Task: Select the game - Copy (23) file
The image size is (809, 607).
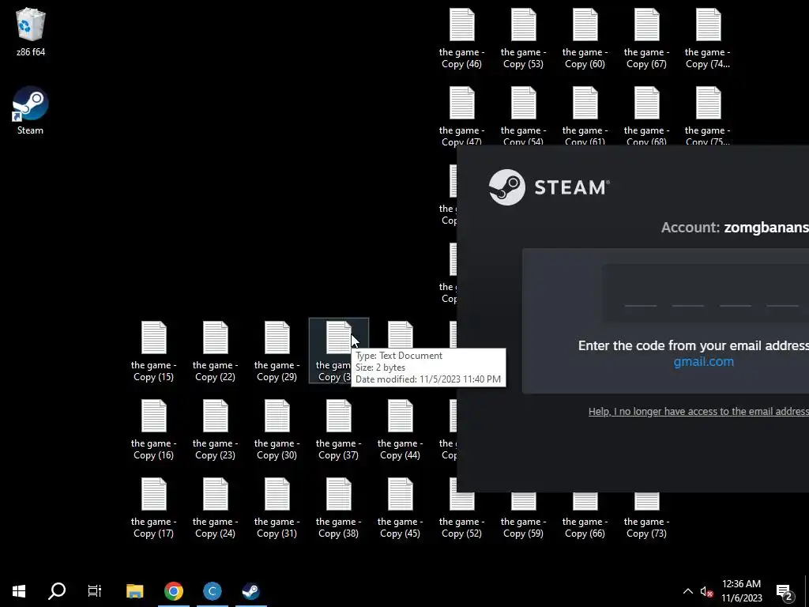Action: coord(215,430)
